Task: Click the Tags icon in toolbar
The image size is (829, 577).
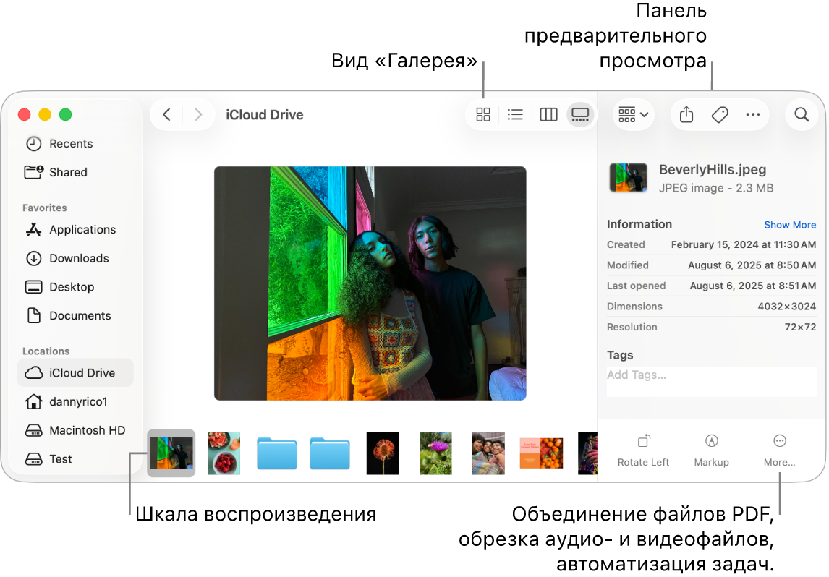Action: [x=720, y=115]
